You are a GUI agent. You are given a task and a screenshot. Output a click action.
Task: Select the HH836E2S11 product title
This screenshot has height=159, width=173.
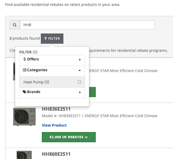[56, 109]
